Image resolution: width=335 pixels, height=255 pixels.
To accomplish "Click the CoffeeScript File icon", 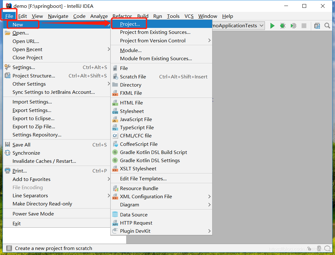I will point(115,144).
